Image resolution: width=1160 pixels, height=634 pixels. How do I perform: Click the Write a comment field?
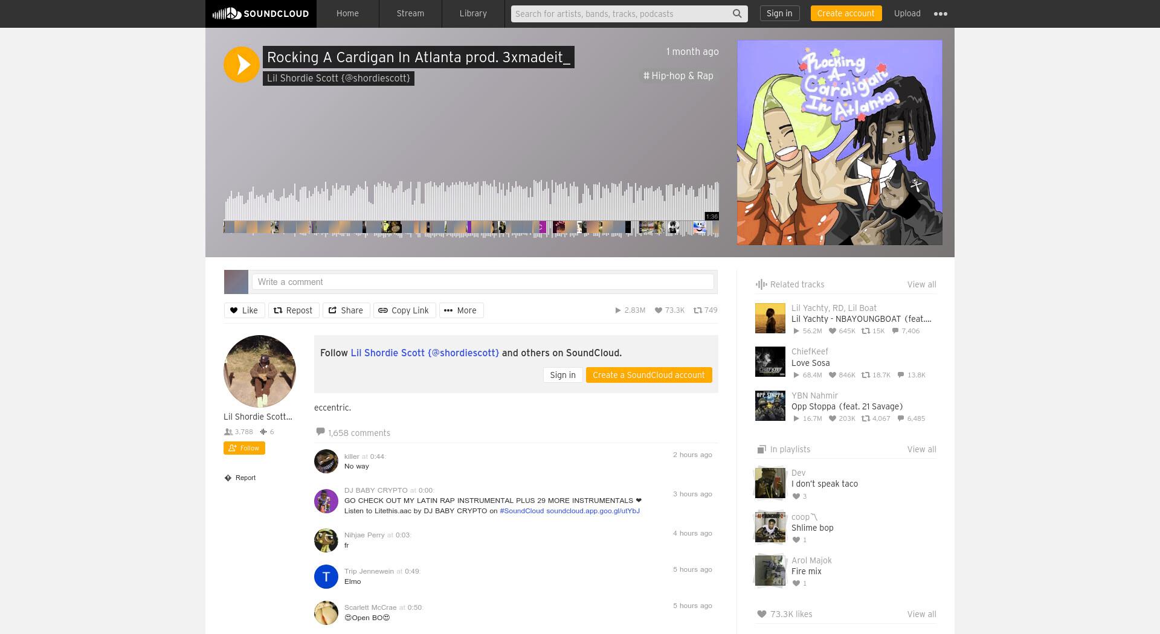pyautogui.click(x=483, y=282)
